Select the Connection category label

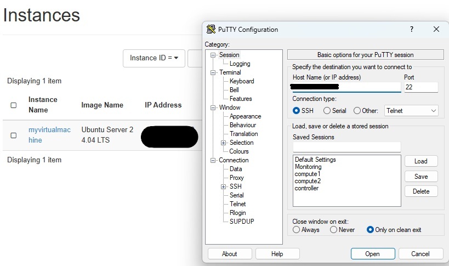[234, 160]
